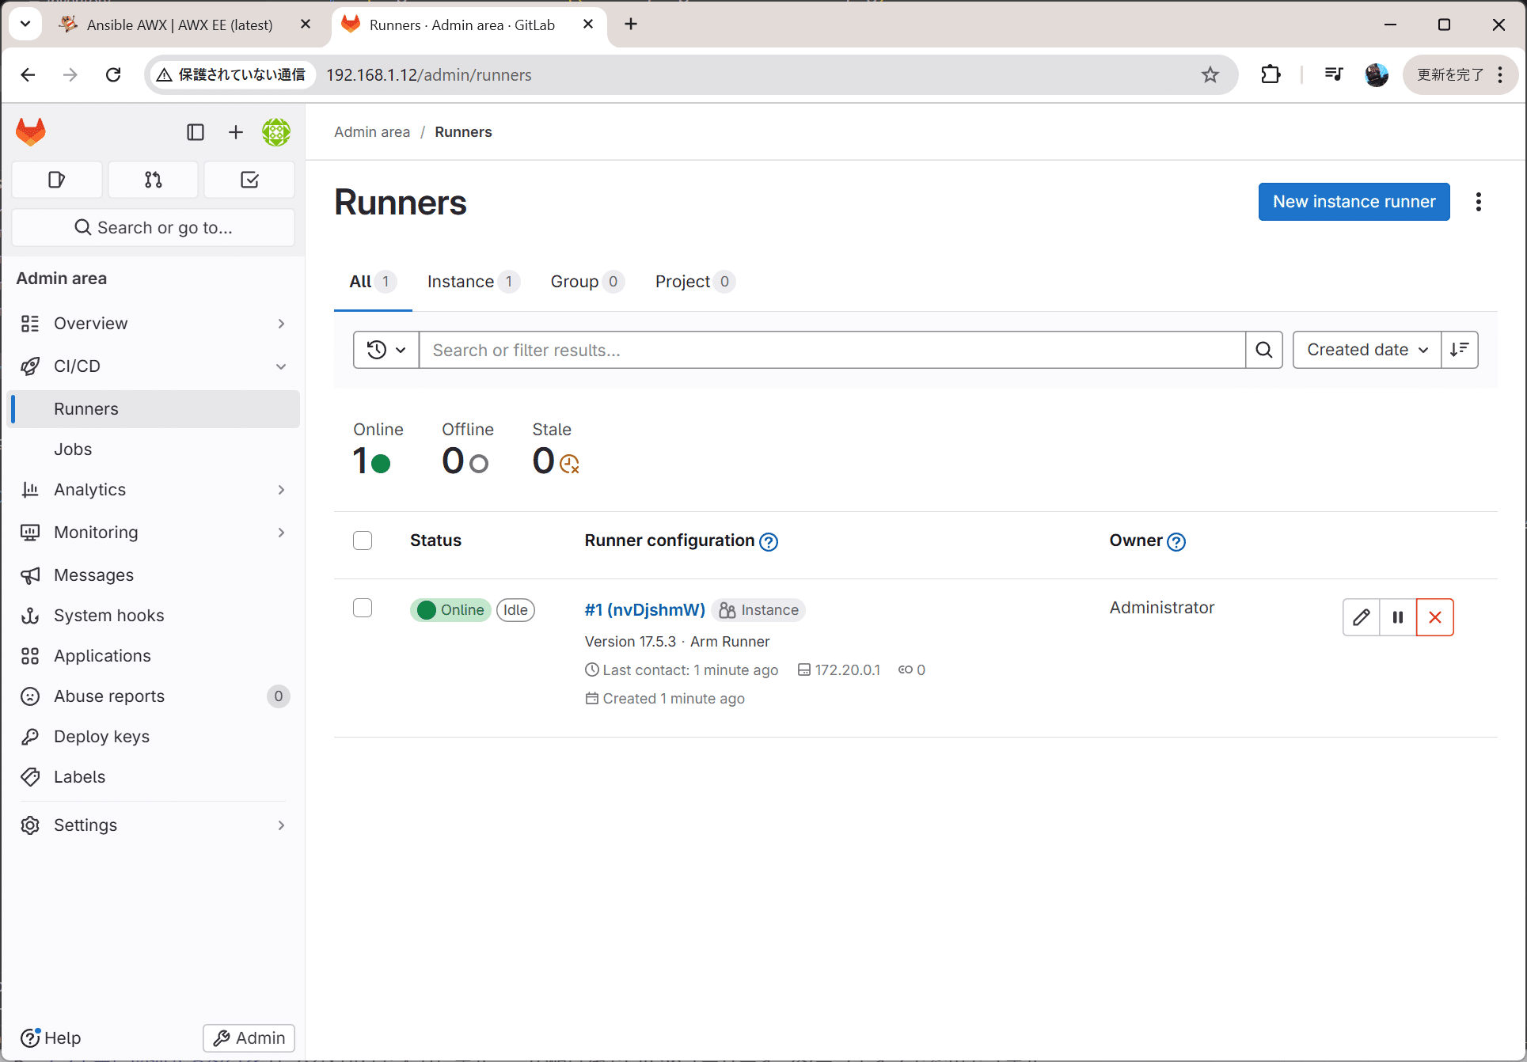
Task: Pause the nvDjshmW runner
Action: 1397,617
